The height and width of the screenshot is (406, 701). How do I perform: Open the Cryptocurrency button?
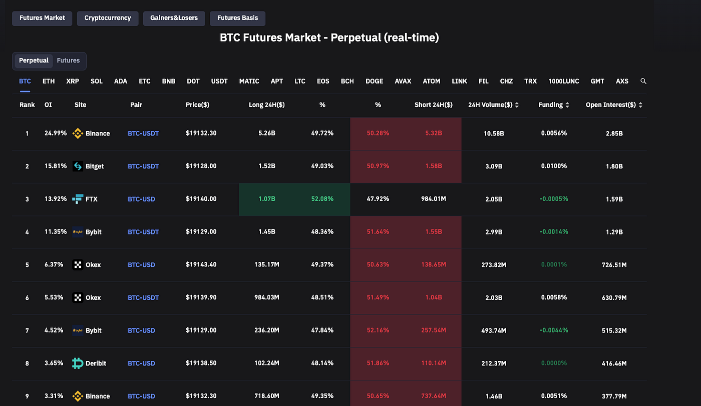pos(108,18)
